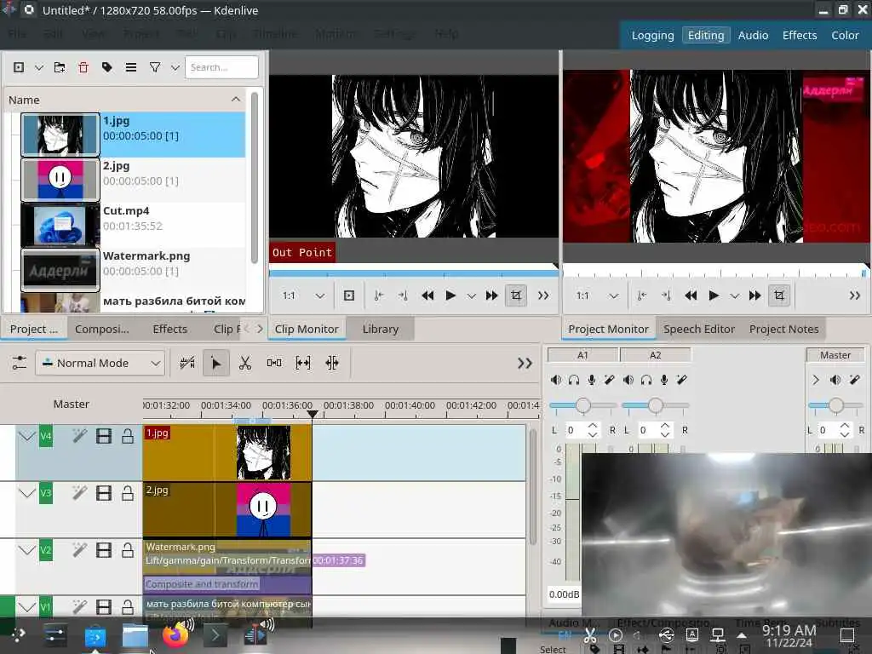Screen dimensions: 872x654
Task: Open the bin hamburger menu icon
Action: pyautogui.click(x=131, y=67)
